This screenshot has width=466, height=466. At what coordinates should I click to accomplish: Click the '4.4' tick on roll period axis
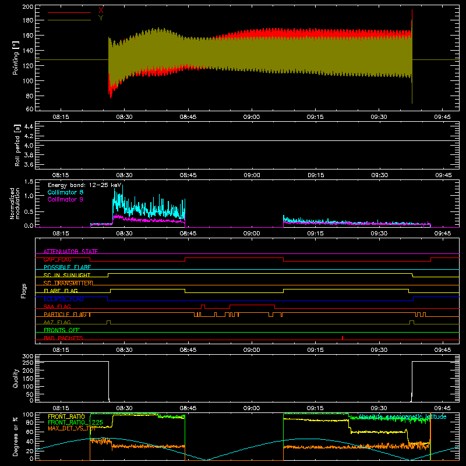29,126
